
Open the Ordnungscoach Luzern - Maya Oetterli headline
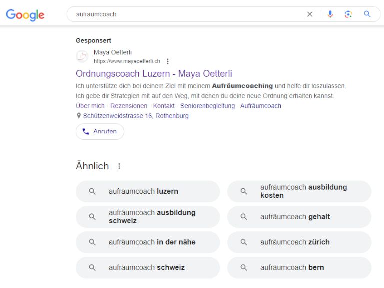pos(154,73)
